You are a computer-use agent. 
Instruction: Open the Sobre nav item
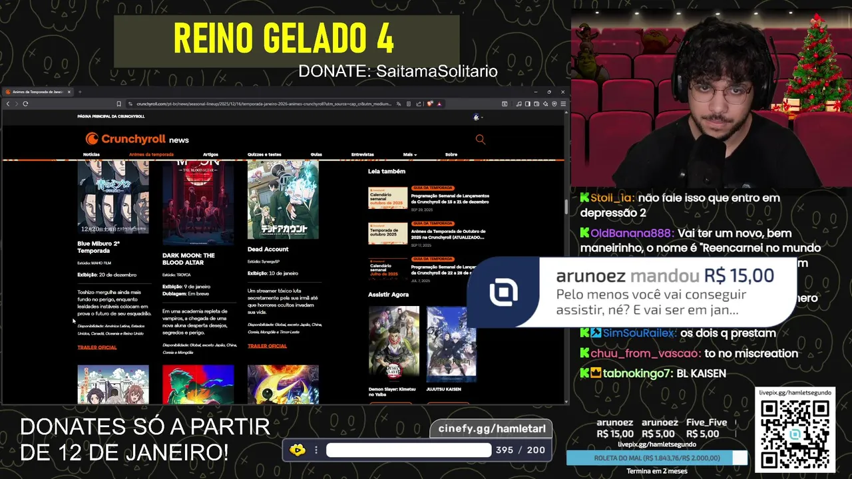pos(451,154)
